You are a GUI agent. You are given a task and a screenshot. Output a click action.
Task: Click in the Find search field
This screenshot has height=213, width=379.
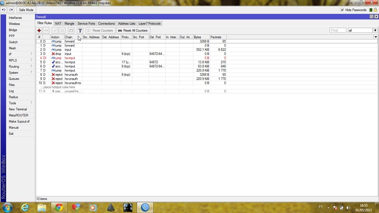(x=338, y=30)
